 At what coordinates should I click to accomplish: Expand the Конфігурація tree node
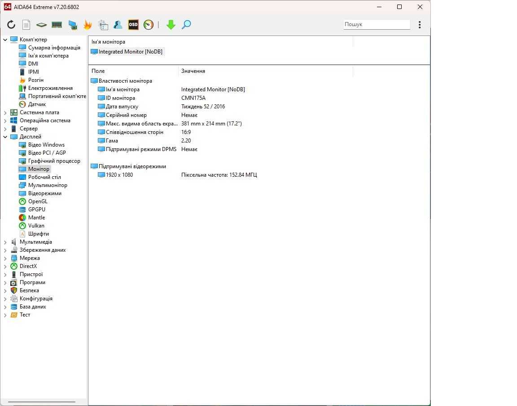(5, 299)
